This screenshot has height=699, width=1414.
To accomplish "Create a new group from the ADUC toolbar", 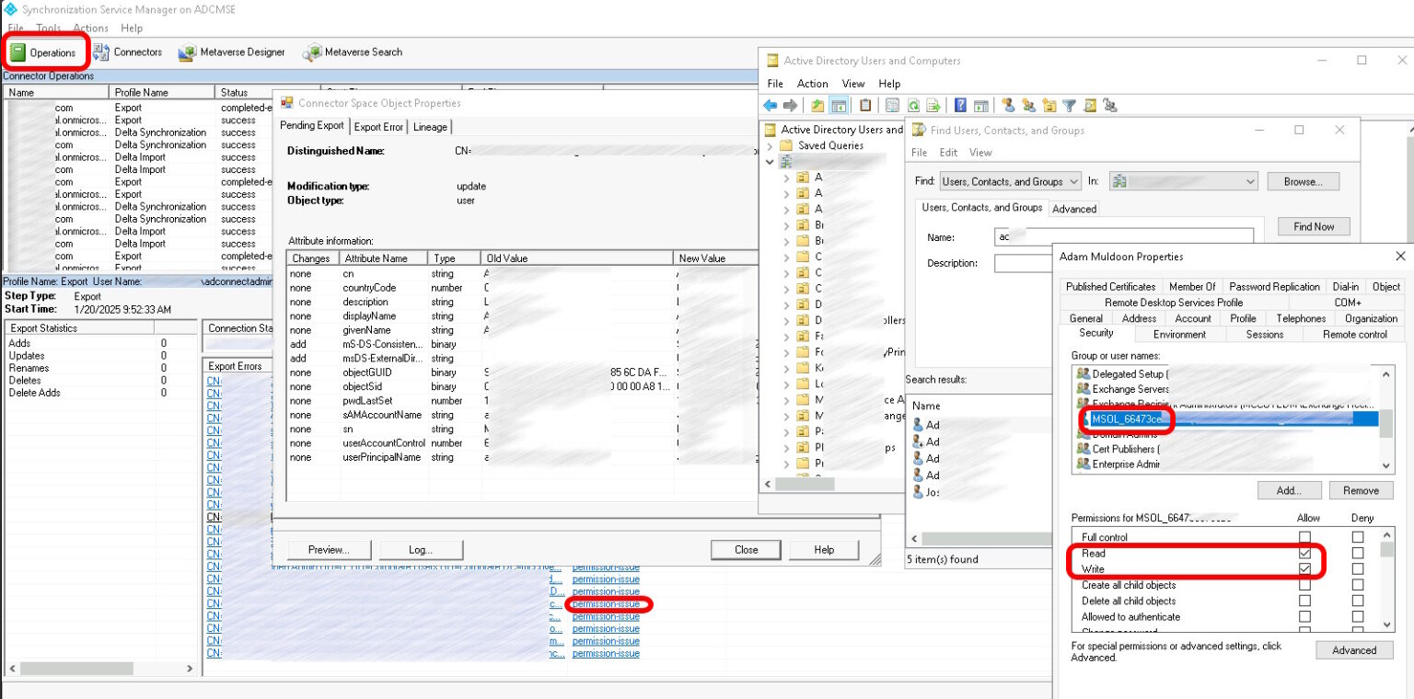I will [1030, 105].
